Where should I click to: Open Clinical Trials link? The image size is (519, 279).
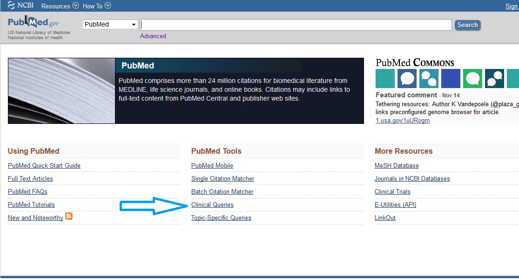point(392,191)
